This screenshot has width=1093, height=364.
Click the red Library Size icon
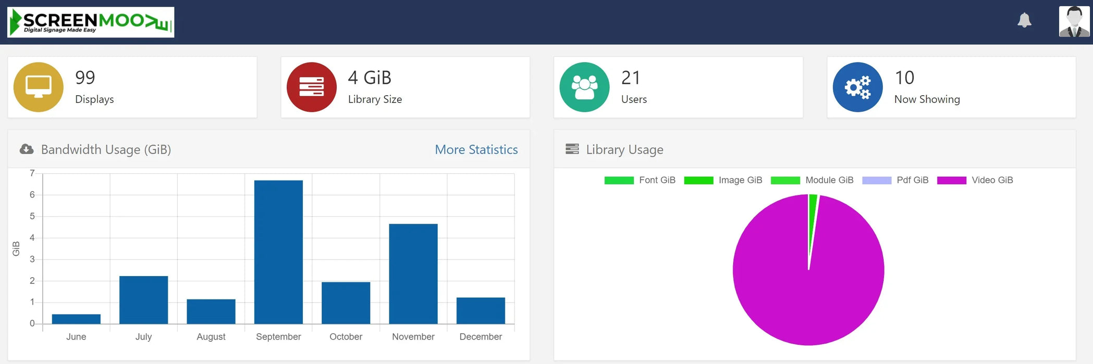(311, 87)
